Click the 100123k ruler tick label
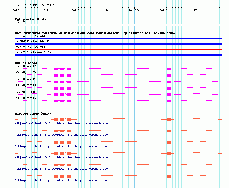 tap(75, 10)
